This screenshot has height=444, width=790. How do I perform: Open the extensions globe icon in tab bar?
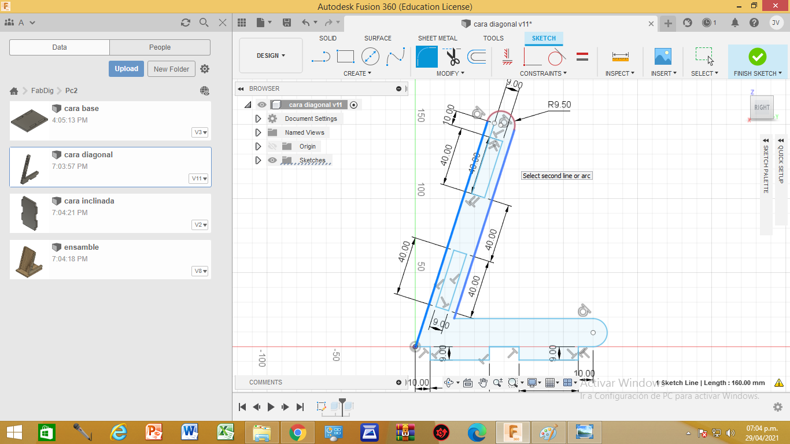[688, 23]
